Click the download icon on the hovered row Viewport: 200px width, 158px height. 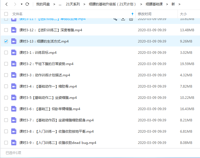tap(123, 19)
